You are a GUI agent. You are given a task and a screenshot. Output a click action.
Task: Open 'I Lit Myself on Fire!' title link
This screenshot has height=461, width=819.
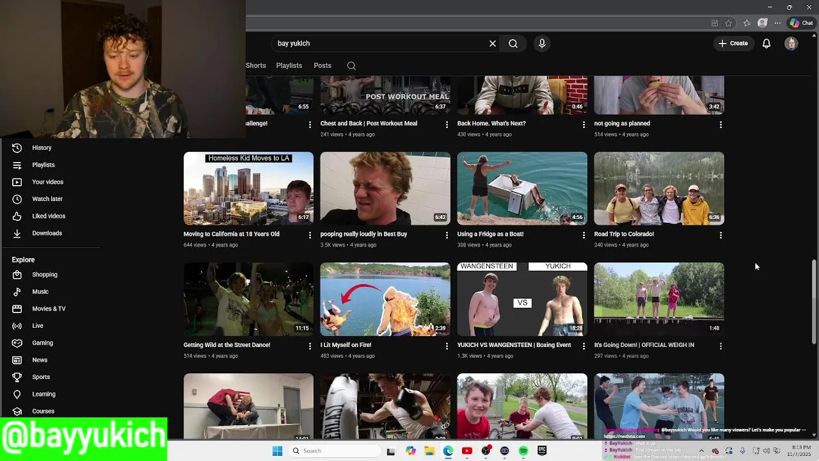tap(346, 345)
